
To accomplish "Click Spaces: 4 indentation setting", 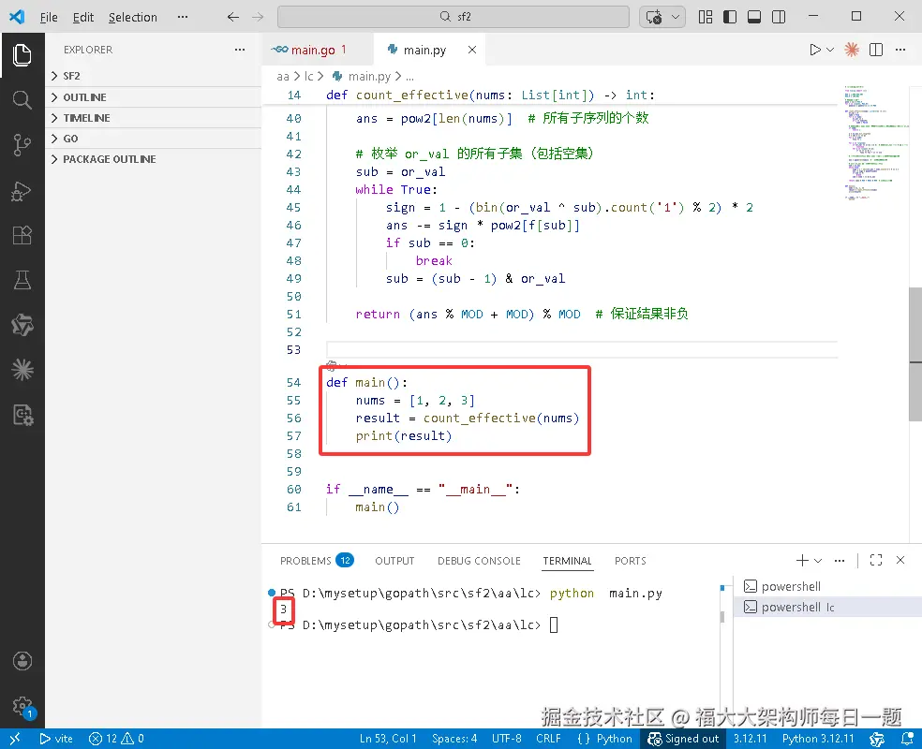I will [454, 739].
